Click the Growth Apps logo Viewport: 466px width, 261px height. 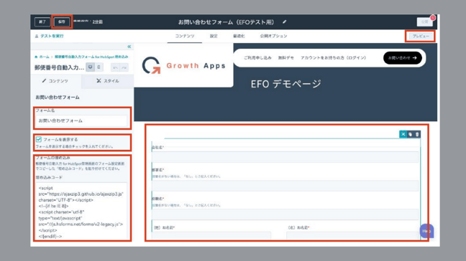click(x=183, y=65)
